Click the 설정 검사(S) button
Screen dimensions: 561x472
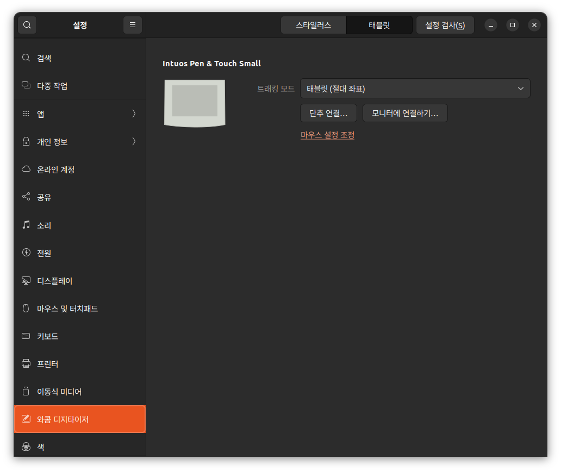[445, 25]
